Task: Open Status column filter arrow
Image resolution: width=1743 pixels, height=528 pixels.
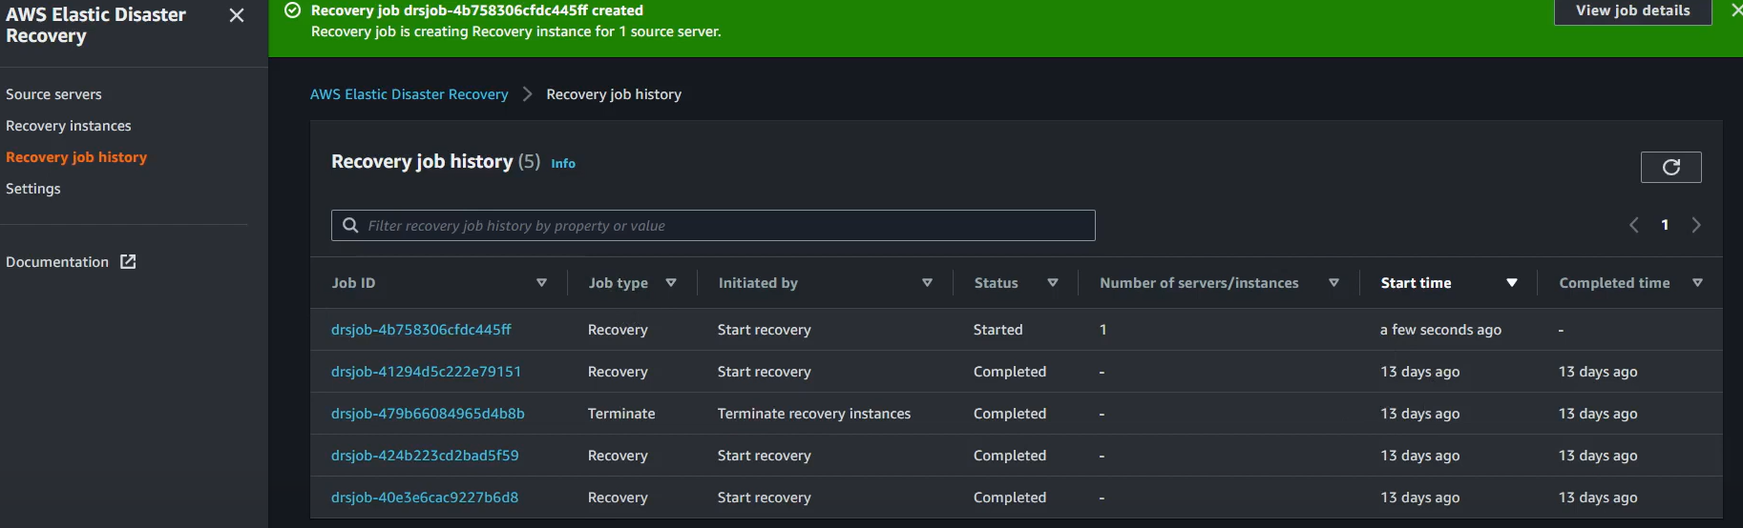Action: (x=1053, y=282)
